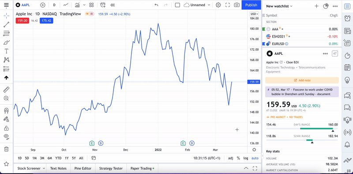Toggle the auto scale
This screenshot has height=174, width=353.
coord(255,158)
